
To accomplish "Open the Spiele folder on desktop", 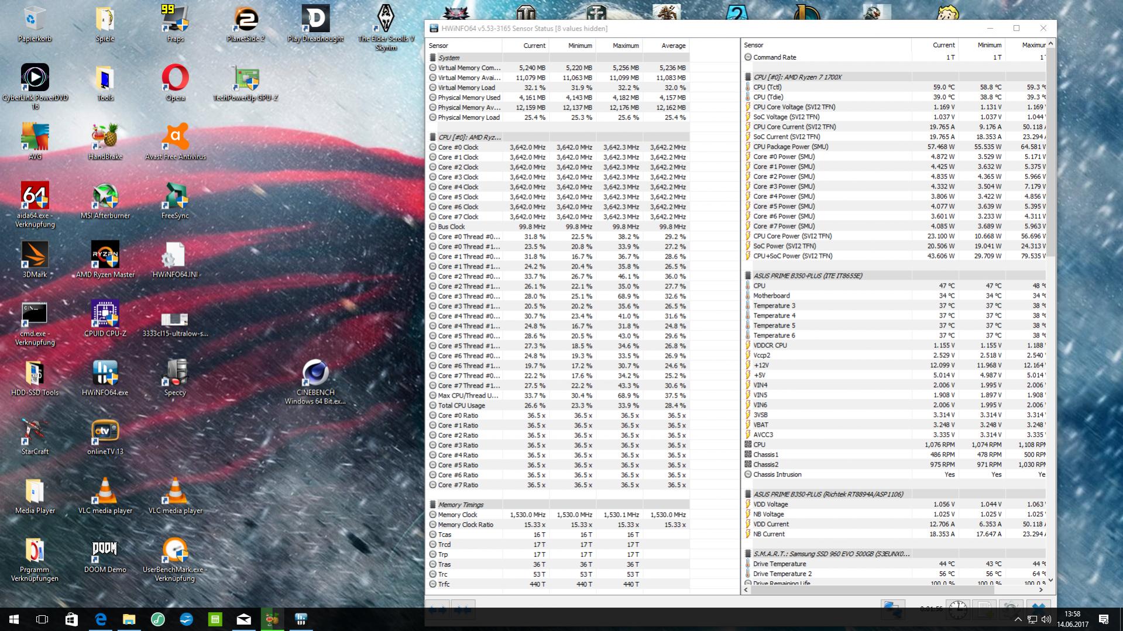I will pos(105,25).
